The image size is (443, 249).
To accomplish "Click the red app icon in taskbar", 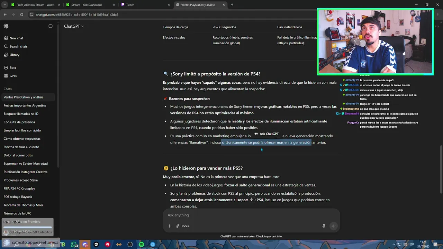I will [x=108, y=245].
